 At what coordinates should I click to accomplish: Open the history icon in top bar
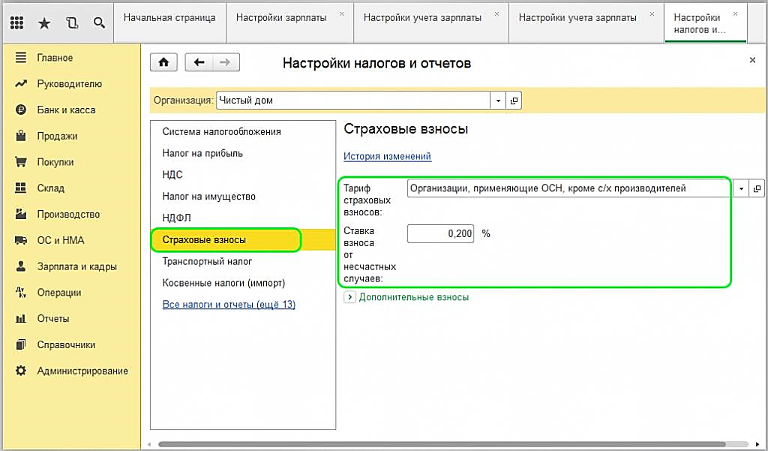pyautogui.click(x=72, y=23)
